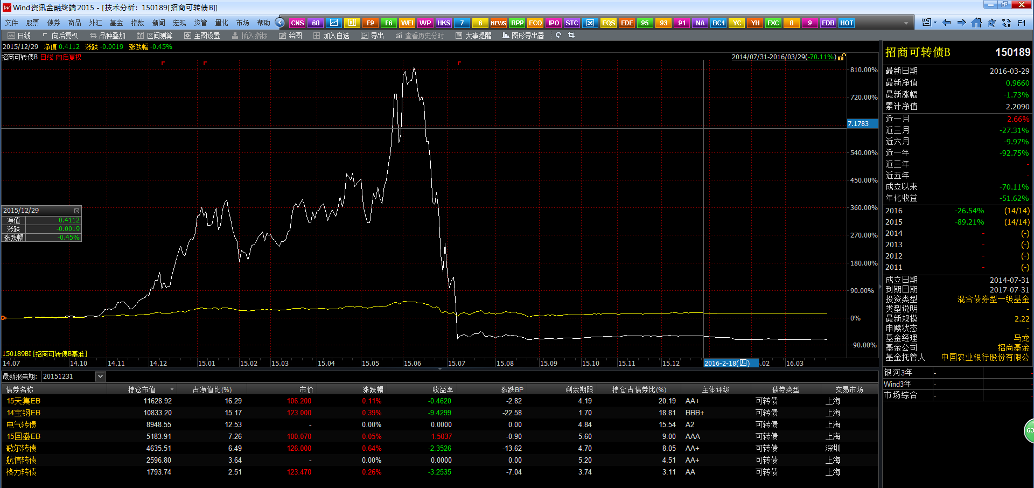Click the NA shortcut button
The image size is (1034, 488).
[700, 23]
